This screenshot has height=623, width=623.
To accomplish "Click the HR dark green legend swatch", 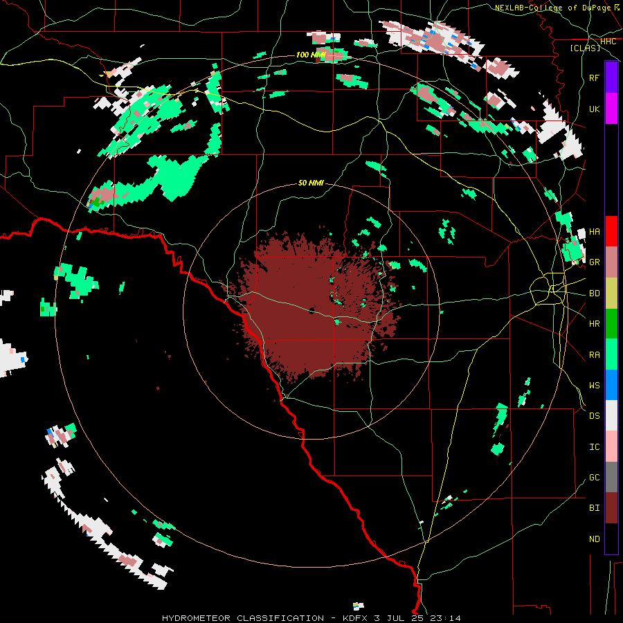I will click(611, 324).
